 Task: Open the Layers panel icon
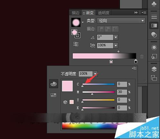[x=154, y=69]
